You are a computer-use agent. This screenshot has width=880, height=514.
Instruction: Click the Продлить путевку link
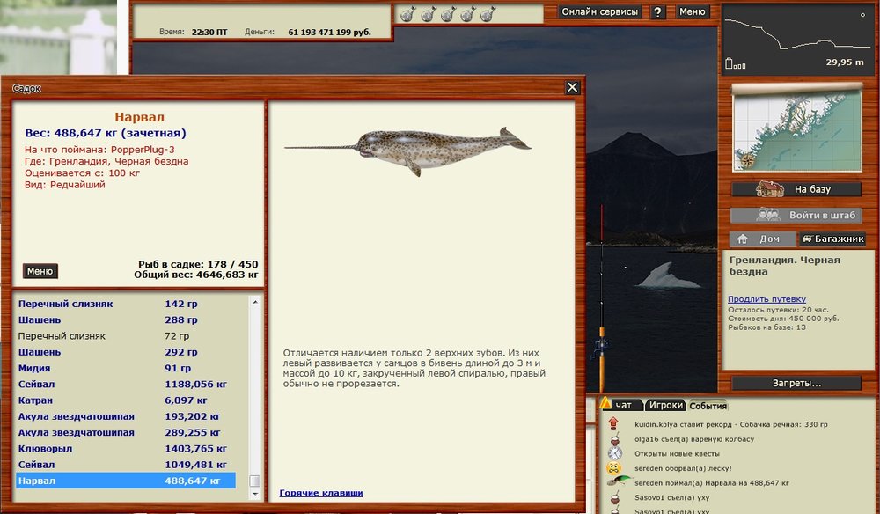[766, 299]
